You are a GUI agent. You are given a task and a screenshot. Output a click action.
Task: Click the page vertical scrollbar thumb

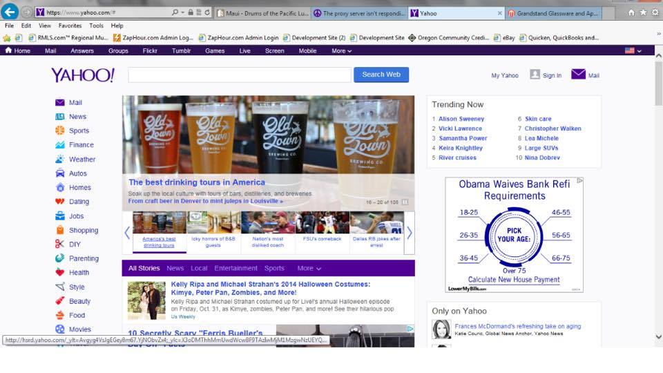pyautogui.click(x=658, y=84)
